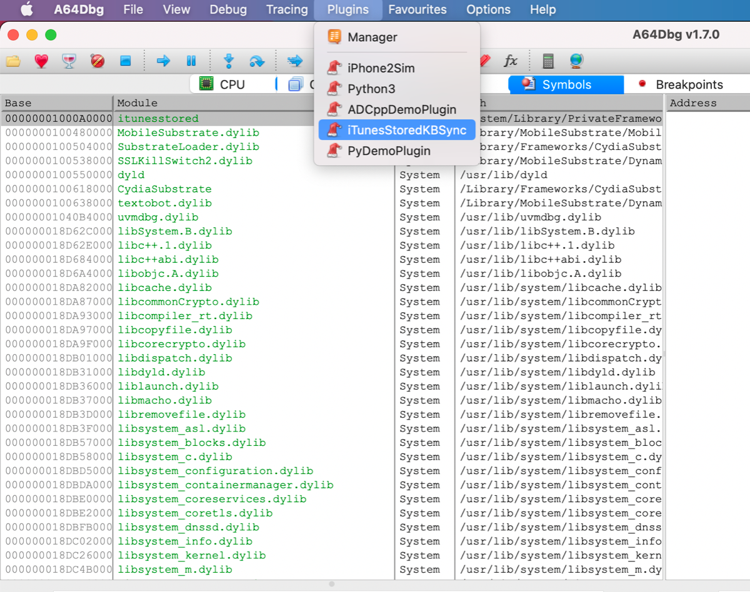Select the libmacho.dylib module
The height and width of the screenshot is (592, 750).
pyautogui.click(x=164, y=400)
